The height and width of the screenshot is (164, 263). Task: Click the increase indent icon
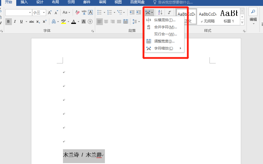139,12
